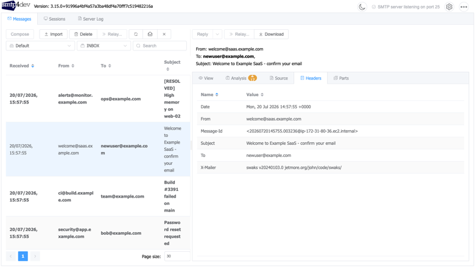The image size is (475, 267).
Task: Open the Source tab
Action: pos(279,78)
